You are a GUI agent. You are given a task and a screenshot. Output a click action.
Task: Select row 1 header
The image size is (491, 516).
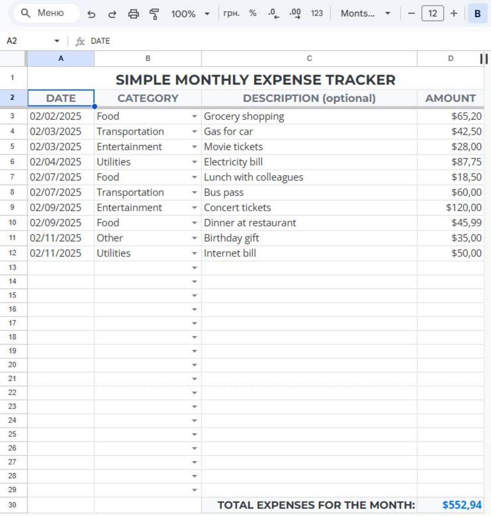click(x=13, y=78)
